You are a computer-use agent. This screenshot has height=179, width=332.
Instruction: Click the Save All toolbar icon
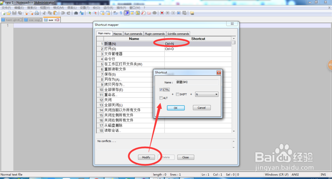pos(20,13)
